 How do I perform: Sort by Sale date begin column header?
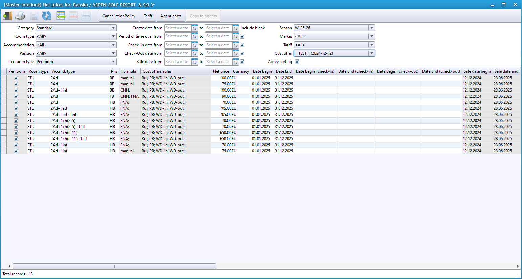tap(477, 71)
